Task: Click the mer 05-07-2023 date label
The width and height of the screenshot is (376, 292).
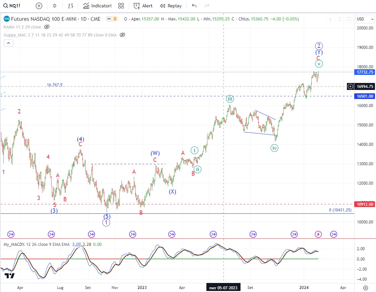Action: 223,288
